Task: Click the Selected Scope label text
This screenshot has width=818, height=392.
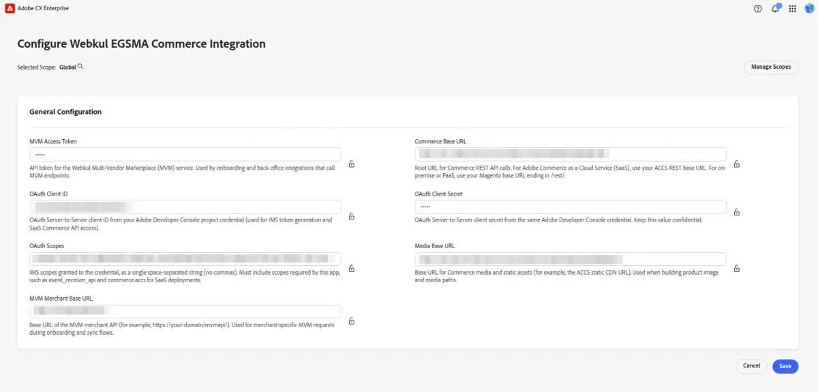Action: pos(37,67)
